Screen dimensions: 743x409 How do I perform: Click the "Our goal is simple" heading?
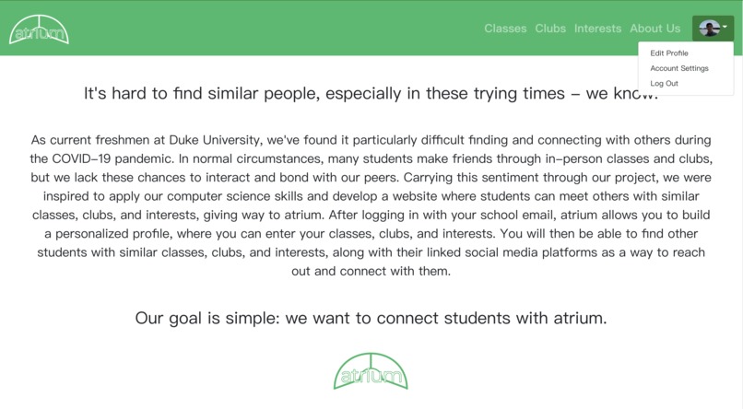tap(371, 318)
